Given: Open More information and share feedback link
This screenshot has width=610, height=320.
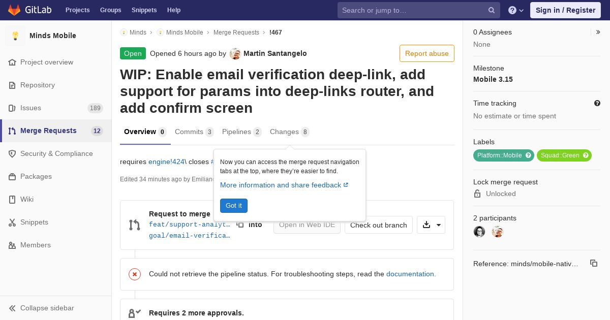Looking at the screenshot, I should [284, 185].
